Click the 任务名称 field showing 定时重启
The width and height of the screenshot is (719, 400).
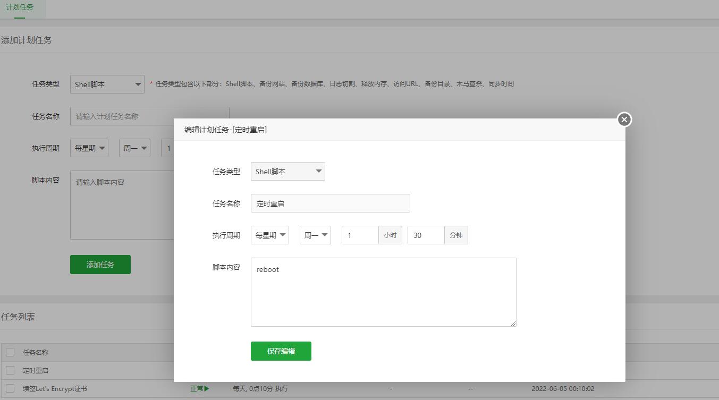click(x=330, y=203)
